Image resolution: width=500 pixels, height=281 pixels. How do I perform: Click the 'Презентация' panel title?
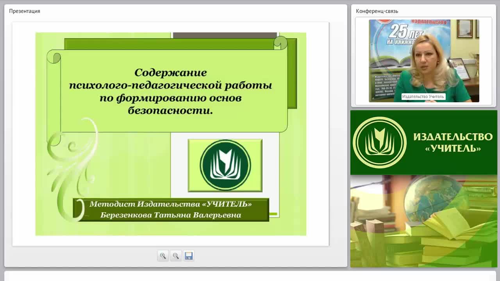click(x=25, y=11)
